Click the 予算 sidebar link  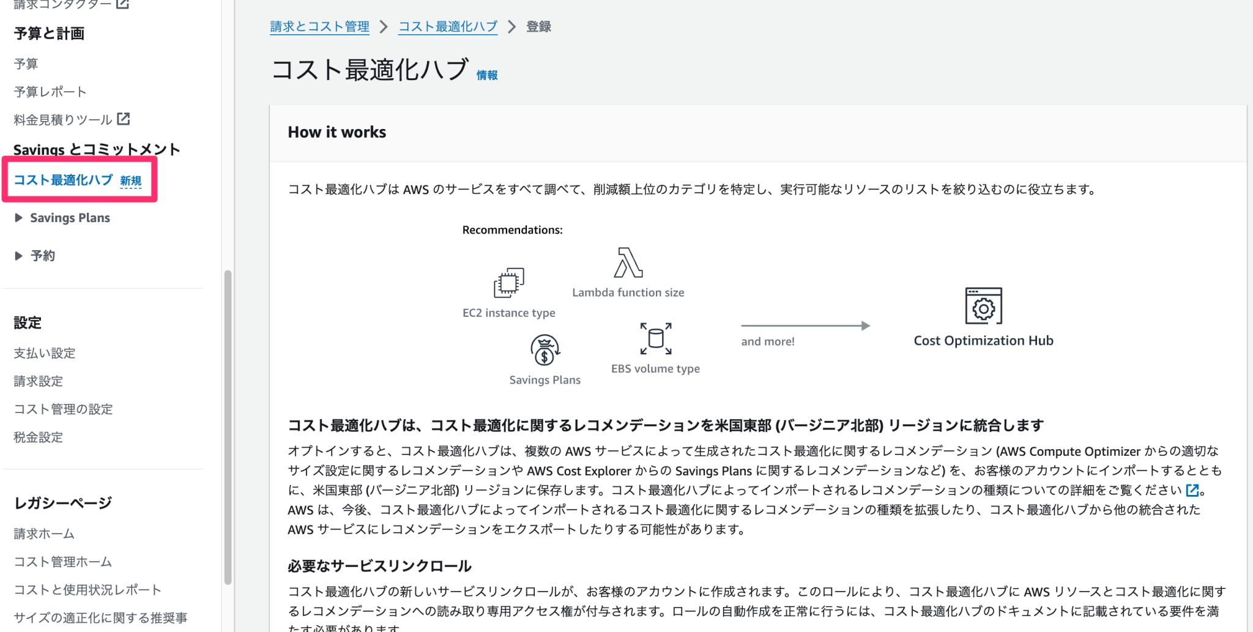26,63
